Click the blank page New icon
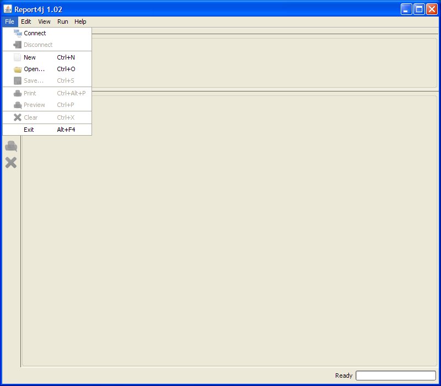Viewport: 441px width, 386px height. [x=18, y=57]
